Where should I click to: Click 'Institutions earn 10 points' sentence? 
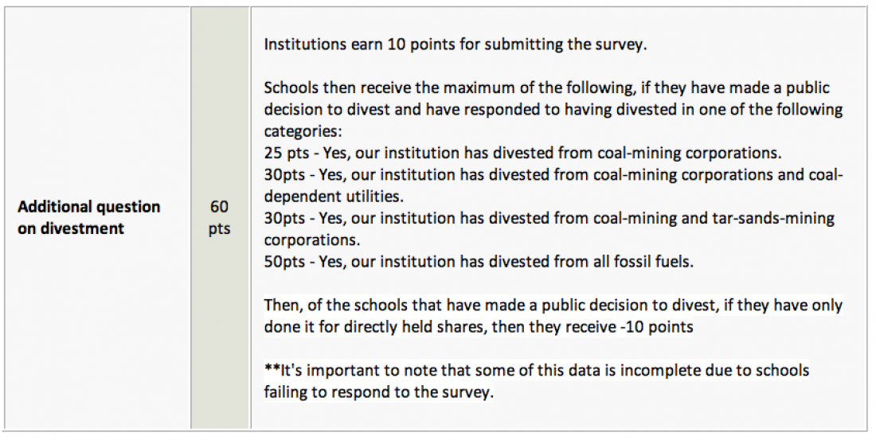click(455, 44)
